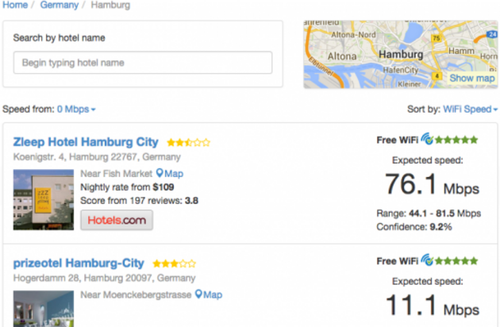500x327 pixels.
Task: Click prizeotel Hamburg-City yellow star rating
Action: point(173,264)
